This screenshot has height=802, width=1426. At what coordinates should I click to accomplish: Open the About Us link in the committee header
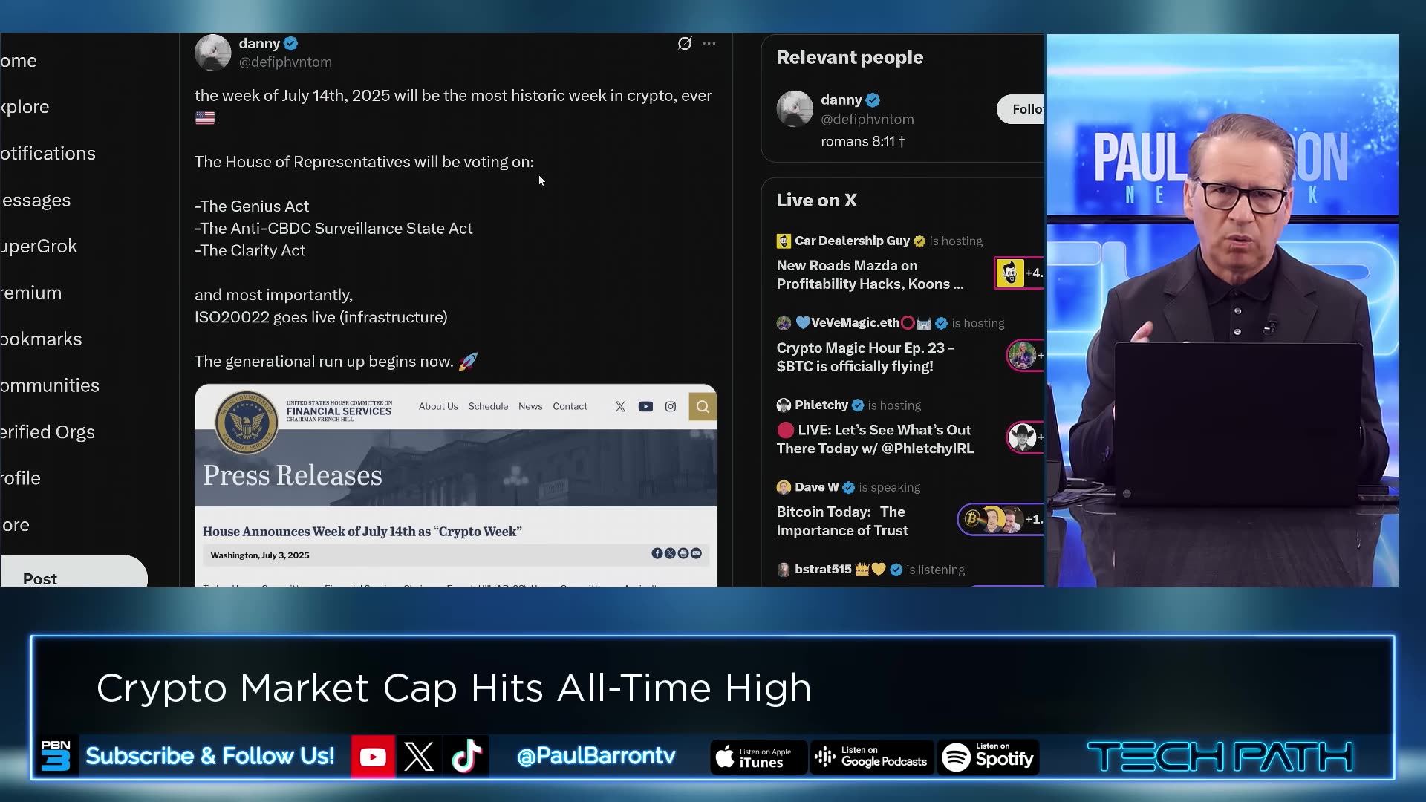[x=438, y=407]
